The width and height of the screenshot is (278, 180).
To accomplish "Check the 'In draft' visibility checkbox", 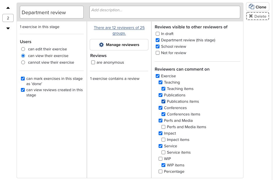I will (157, 34).
